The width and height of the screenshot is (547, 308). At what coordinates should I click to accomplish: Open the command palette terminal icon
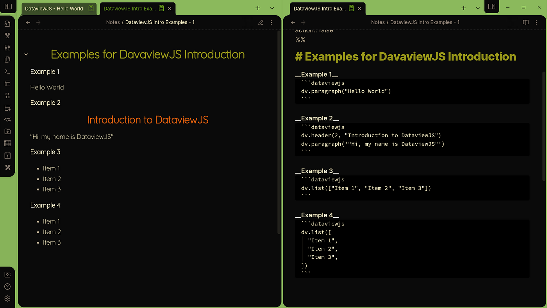click(x=7, y=72)
